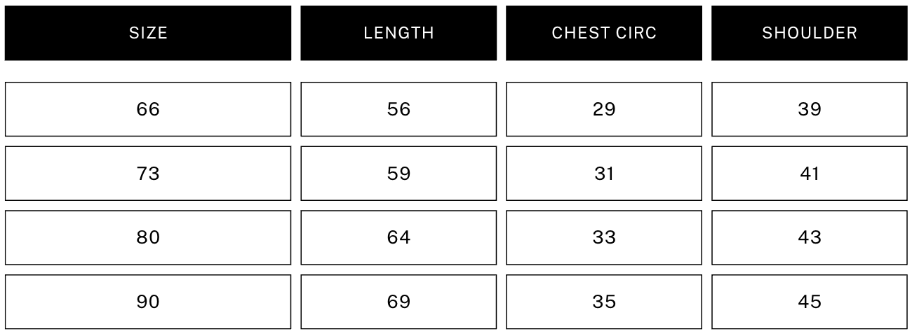This screenshot has width=912, height=336.
Task: Select the size 73 cell
Action: (148, 174)
